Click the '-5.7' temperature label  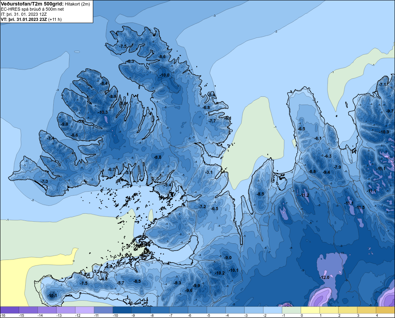click(x=120, y=283)
